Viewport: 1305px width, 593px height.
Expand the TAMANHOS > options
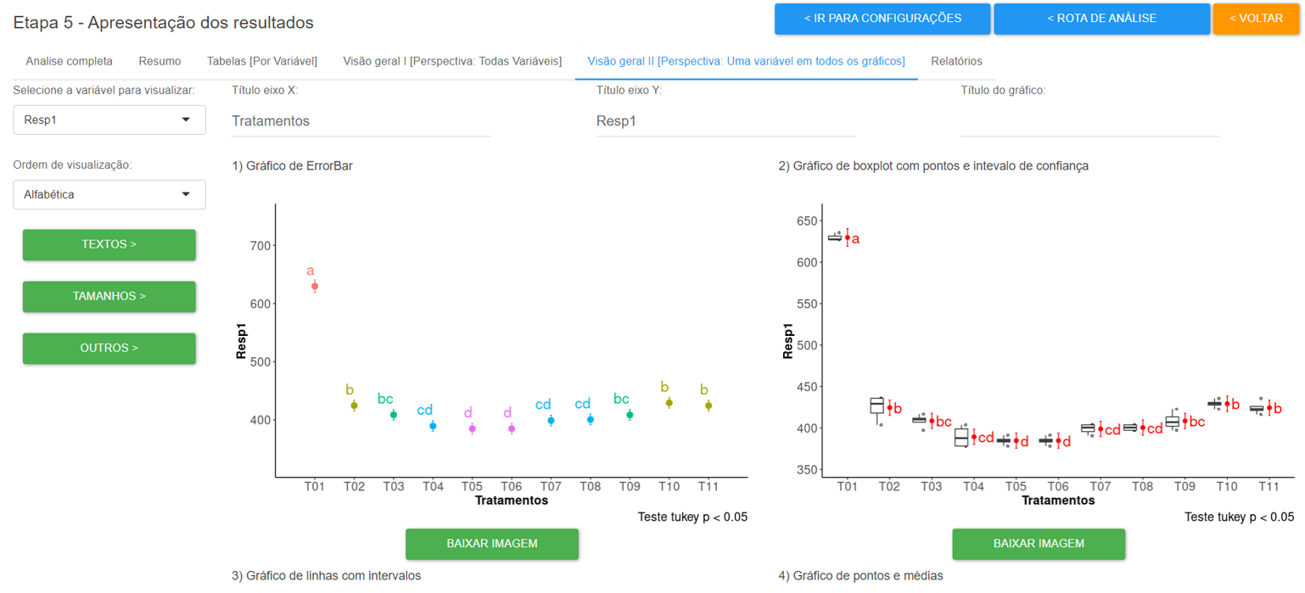109,296
